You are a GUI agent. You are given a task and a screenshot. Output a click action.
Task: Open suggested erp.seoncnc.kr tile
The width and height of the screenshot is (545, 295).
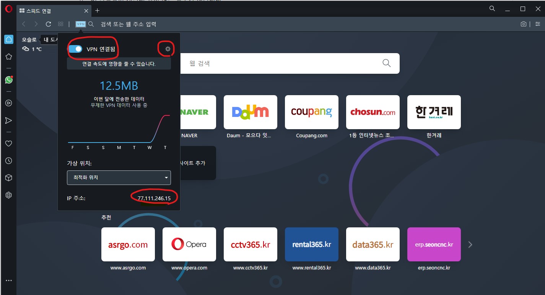[x=434, y=245]
